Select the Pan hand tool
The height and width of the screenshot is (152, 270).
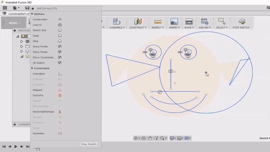[x=150, y=138]
